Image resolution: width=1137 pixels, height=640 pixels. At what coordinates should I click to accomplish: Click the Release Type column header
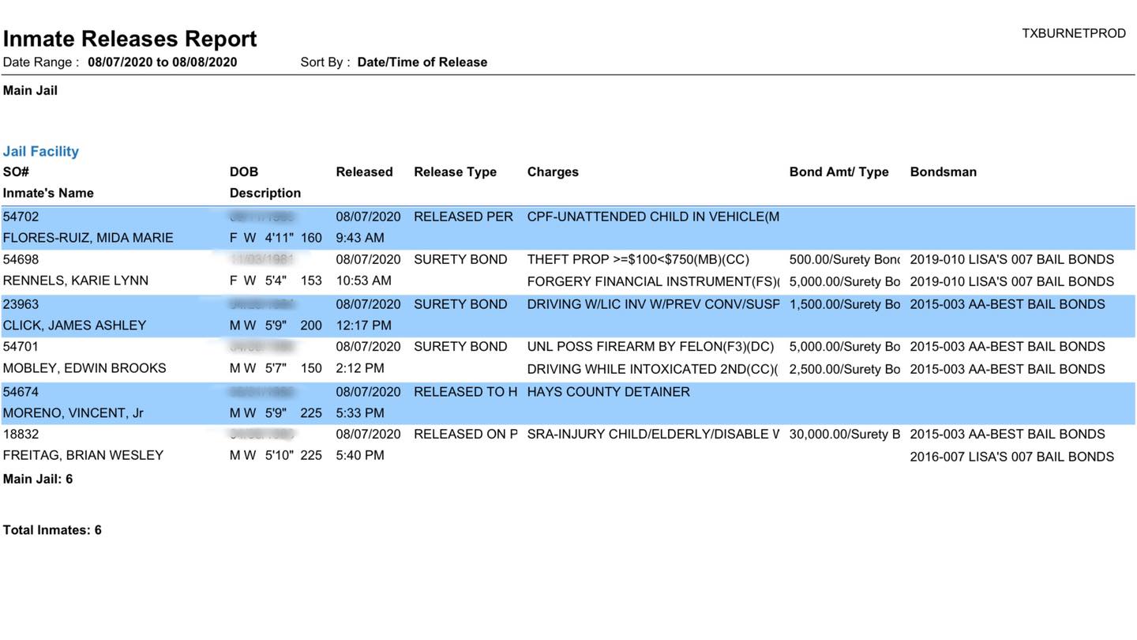456,172
